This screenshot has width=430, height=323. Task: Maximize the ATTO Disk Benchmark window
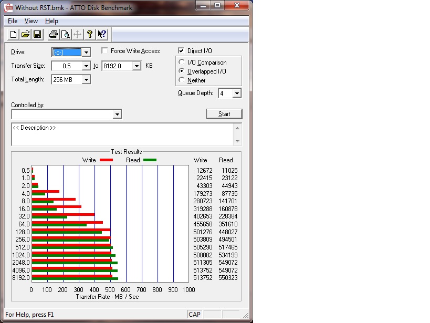[x=217, y=6]
